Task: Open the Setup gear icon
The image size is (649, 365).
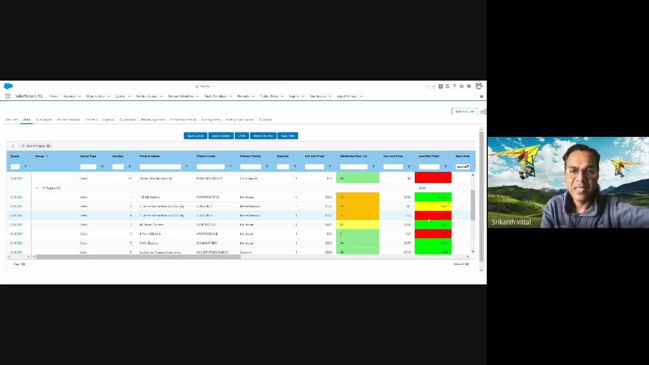Action: pos(461,86)
